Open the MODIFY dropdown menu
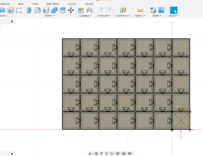Viewport: 203px width, 156px height. click(x=50, y=16)
